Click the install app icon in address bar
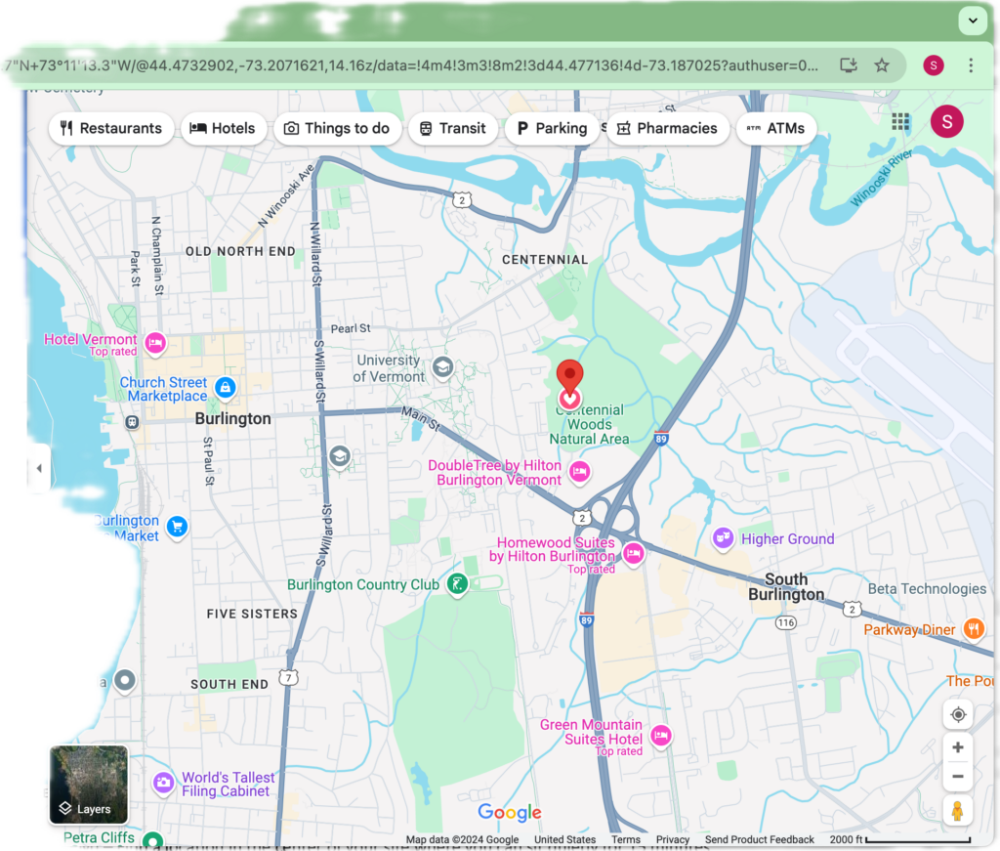1000x851 pixels. coord(849,65)
